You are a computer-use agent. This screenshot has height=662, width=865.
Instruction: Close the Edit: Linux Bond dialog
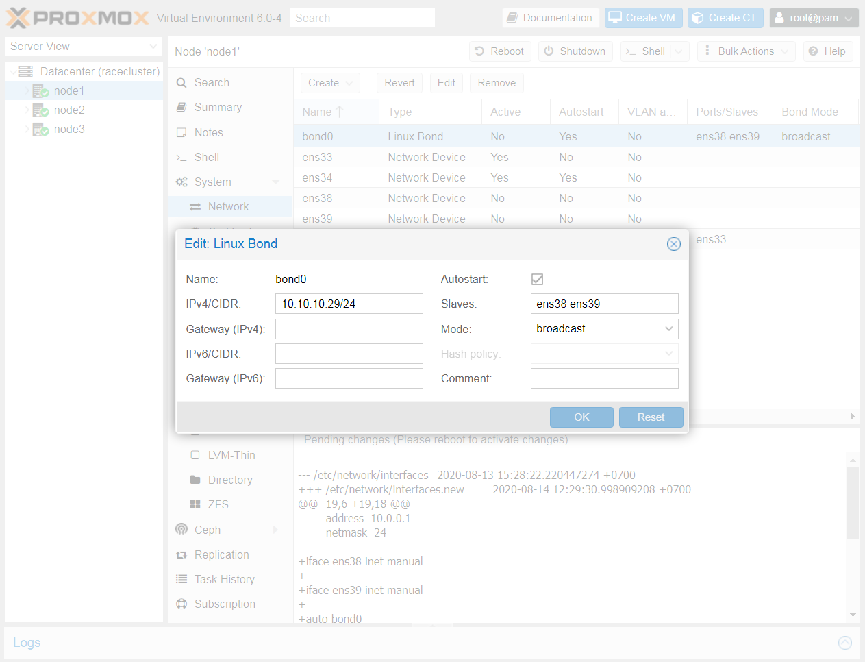tap(674, 244)
